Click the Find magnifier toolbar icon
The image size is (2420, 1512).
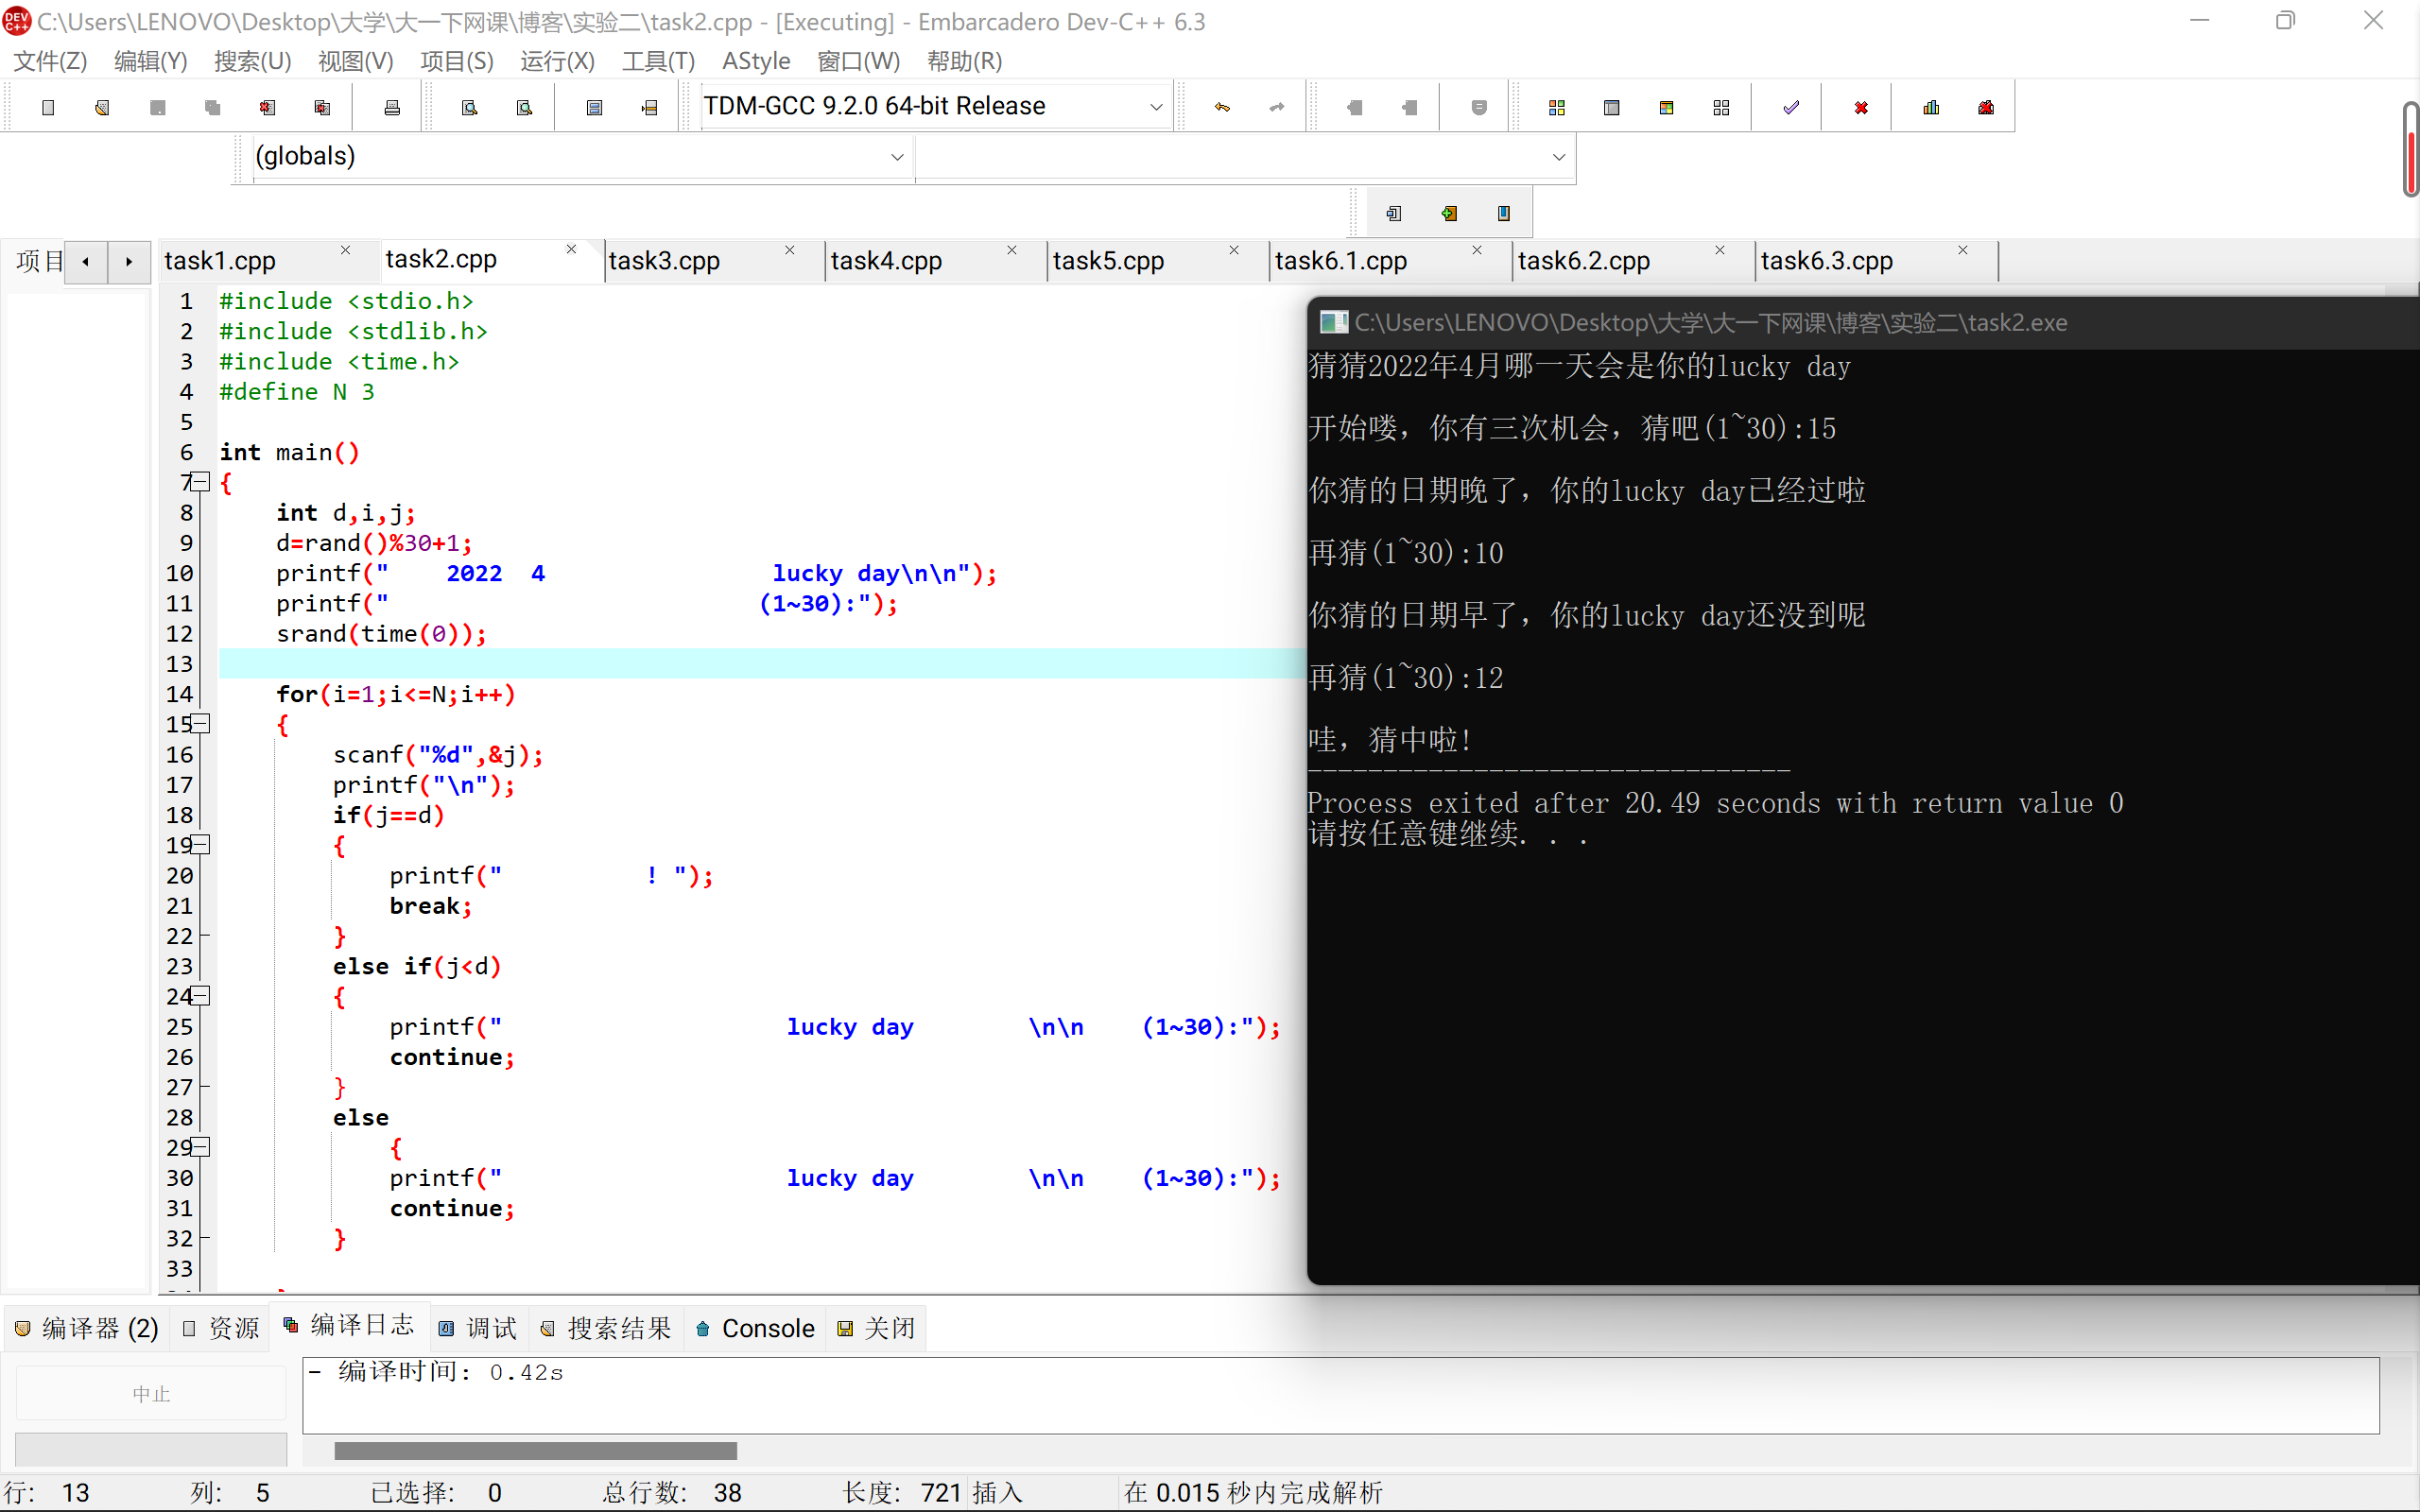coord(469,107)
